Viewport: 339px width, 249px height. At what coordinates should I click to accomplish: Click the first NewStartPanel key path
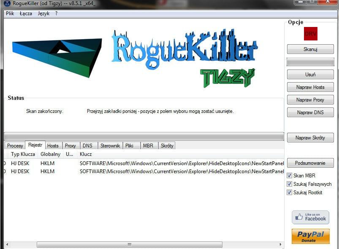pos(182,163)
